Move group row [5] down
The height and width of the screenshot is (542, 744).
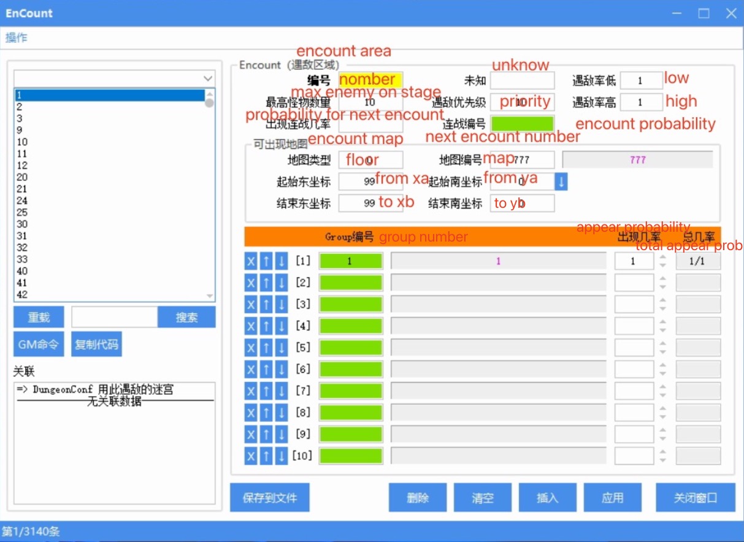pyautogui.click(x=282, y=348)
